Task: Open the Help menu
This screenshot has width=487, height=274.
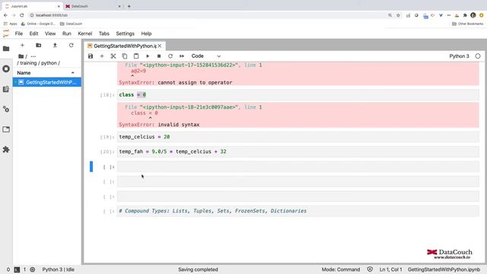Action: (x=146, y=33)
